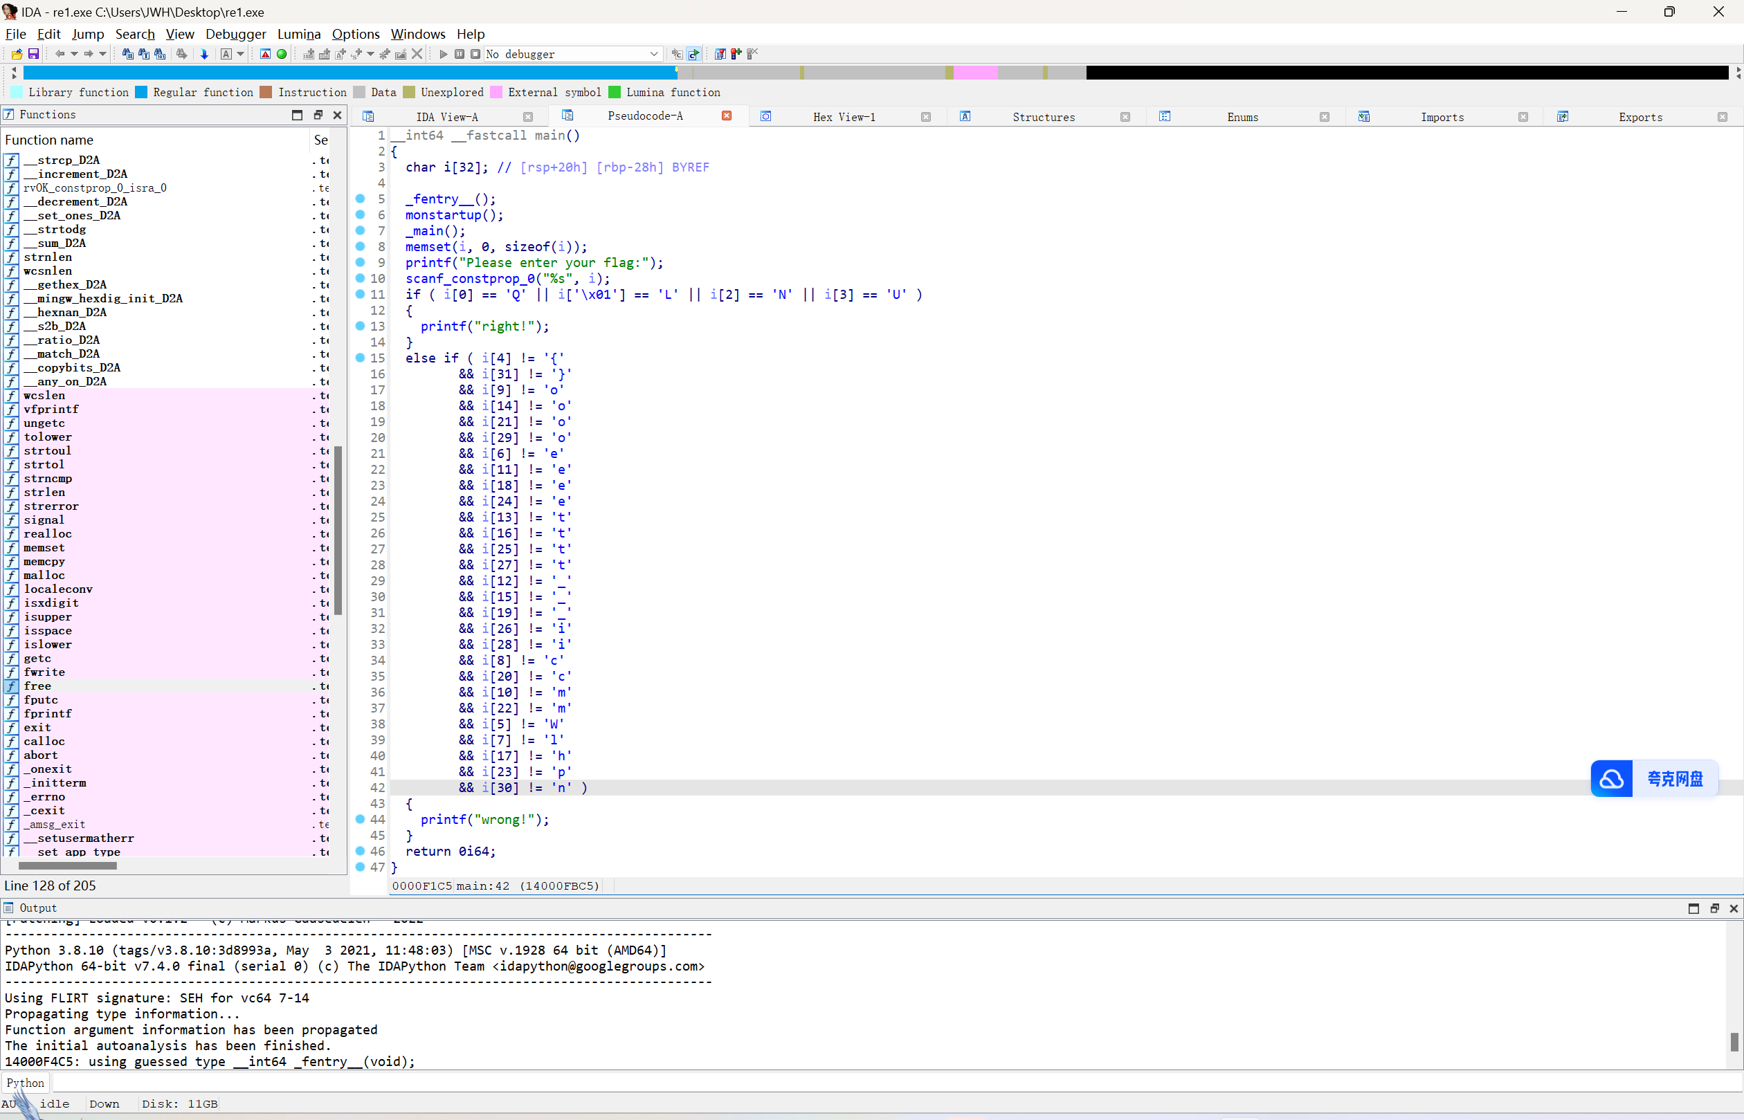Click the gray X undefine icon

(417, 54)
